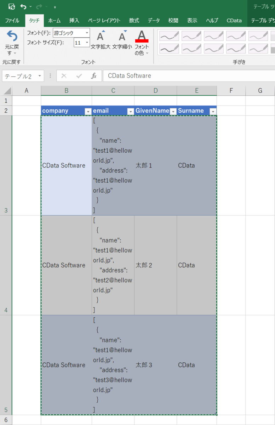
Task: Select column C header
Action: 113,91
